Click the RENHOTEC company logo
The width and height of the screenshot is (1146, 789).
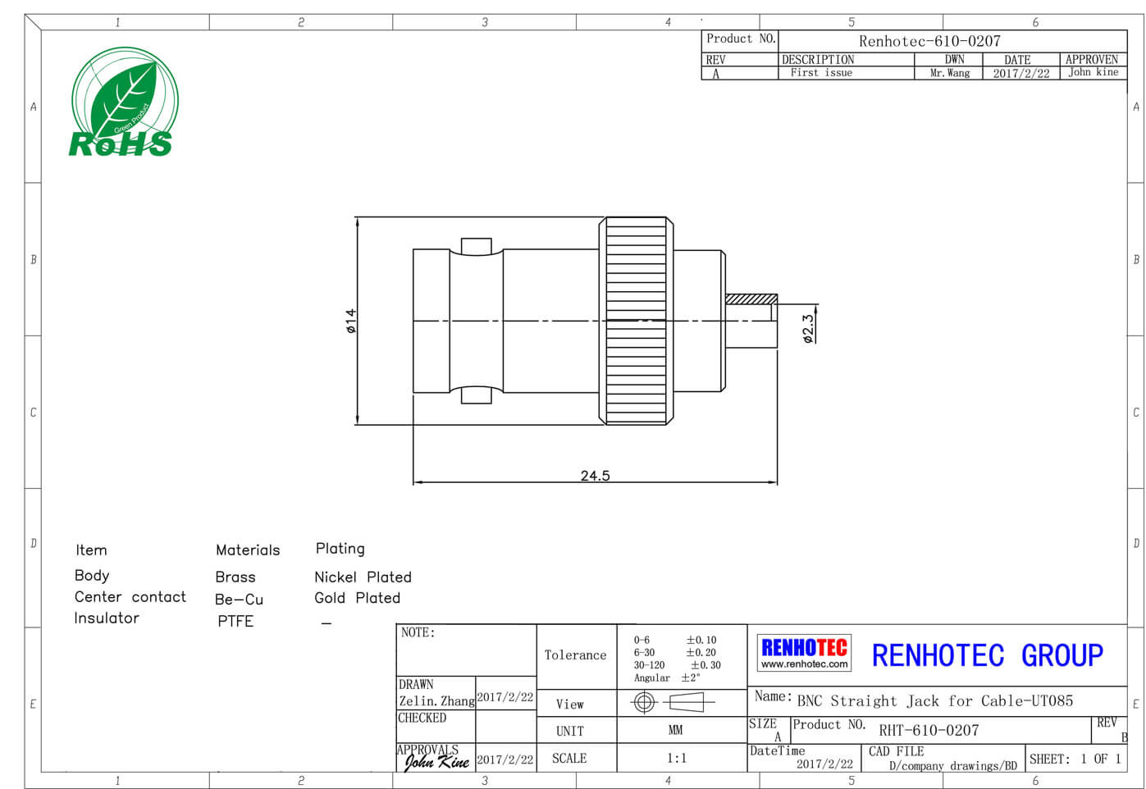point(804,648)
